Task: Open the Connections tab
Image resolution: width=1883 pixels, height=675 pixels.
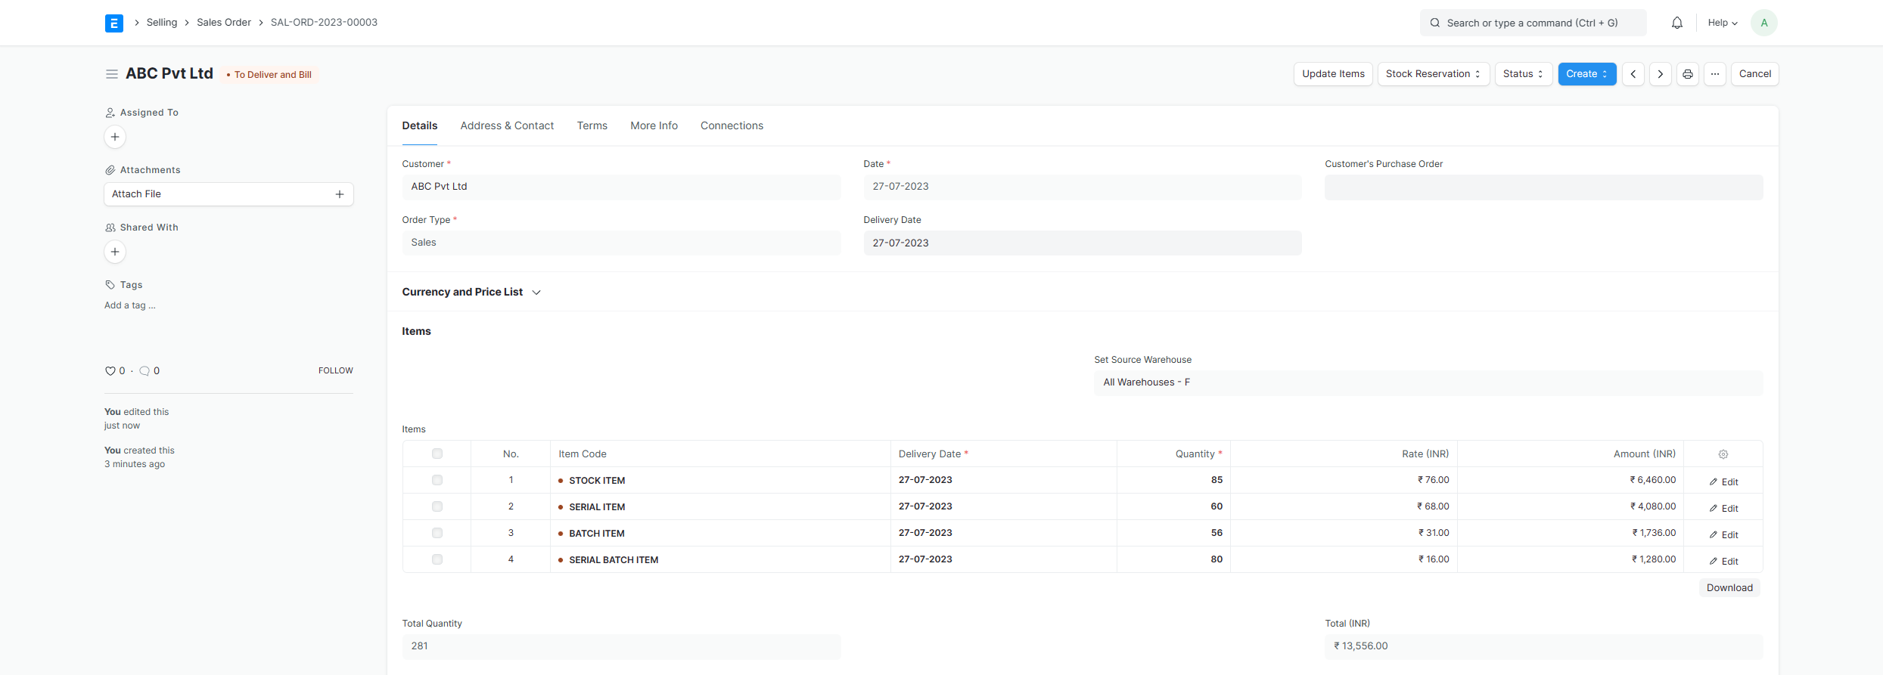Action: pos(732,125)
